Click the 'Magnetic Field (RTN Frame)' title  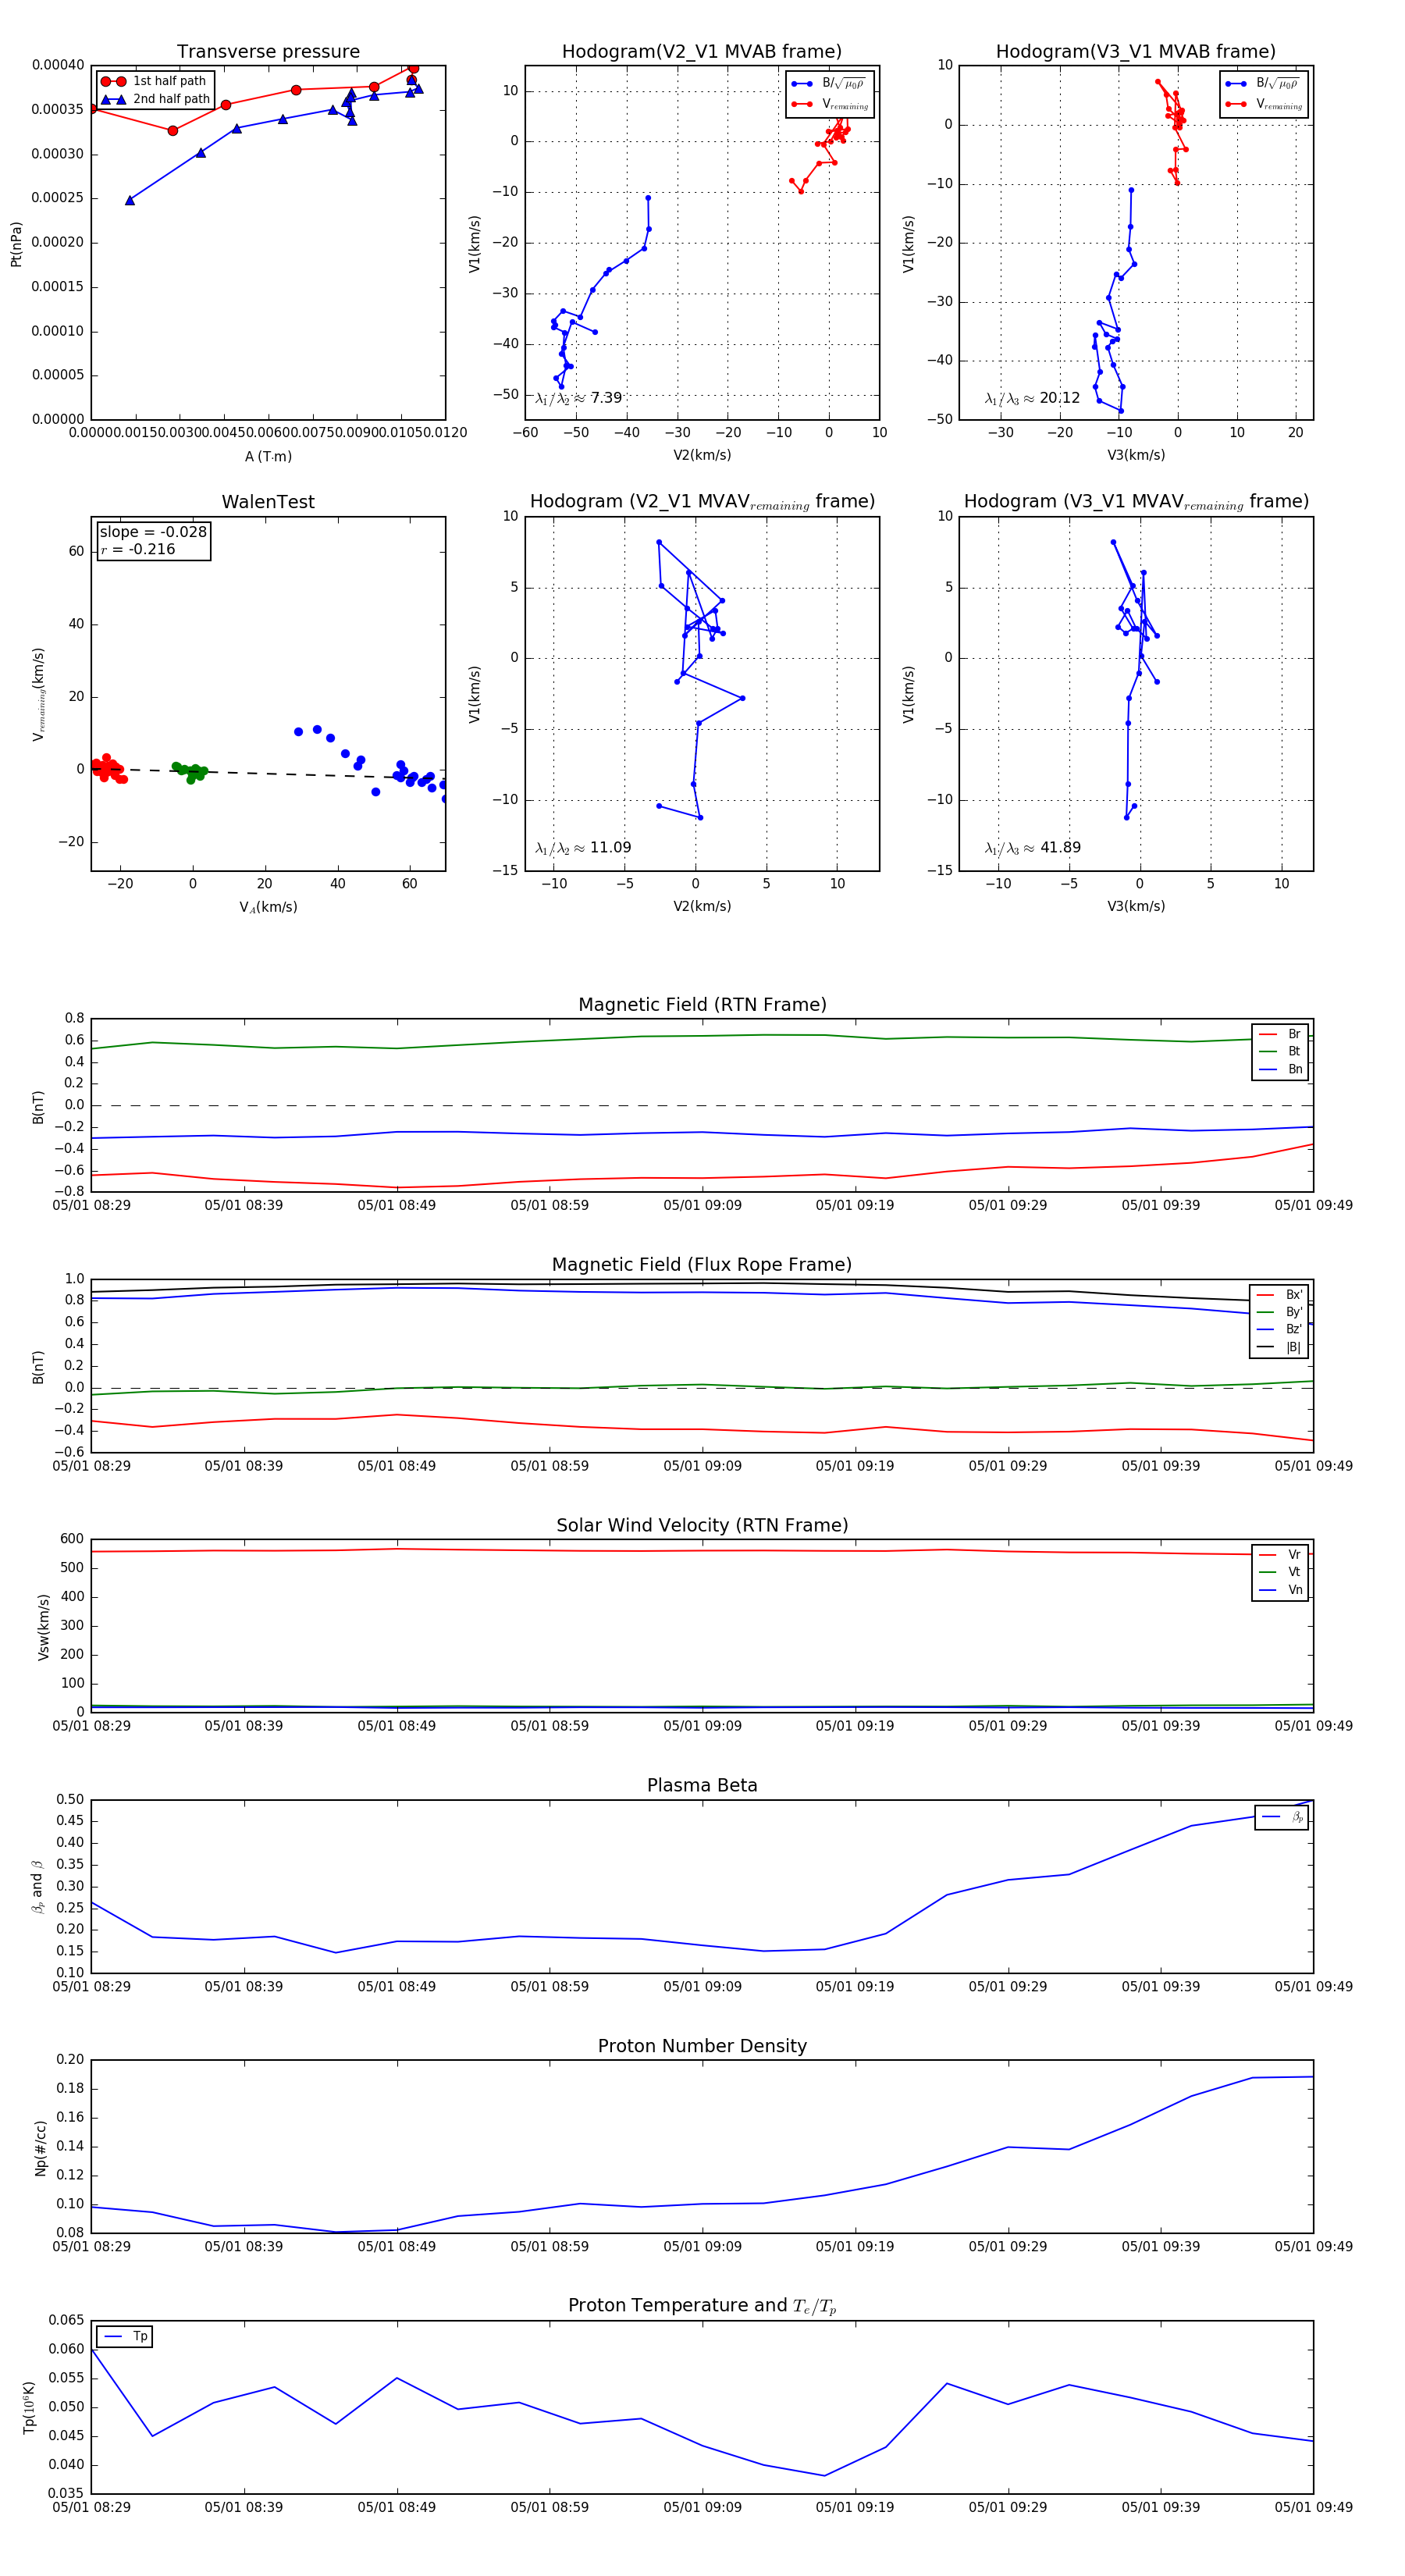pyautogui.click(x=702, y=1005)
